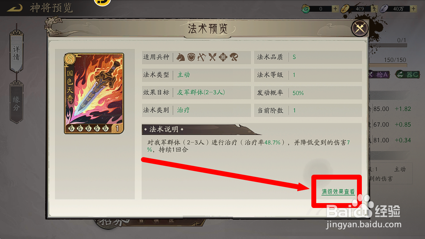Click the 器C weapon aptitude badge
425x239 pixels.
tap(408, 74)
